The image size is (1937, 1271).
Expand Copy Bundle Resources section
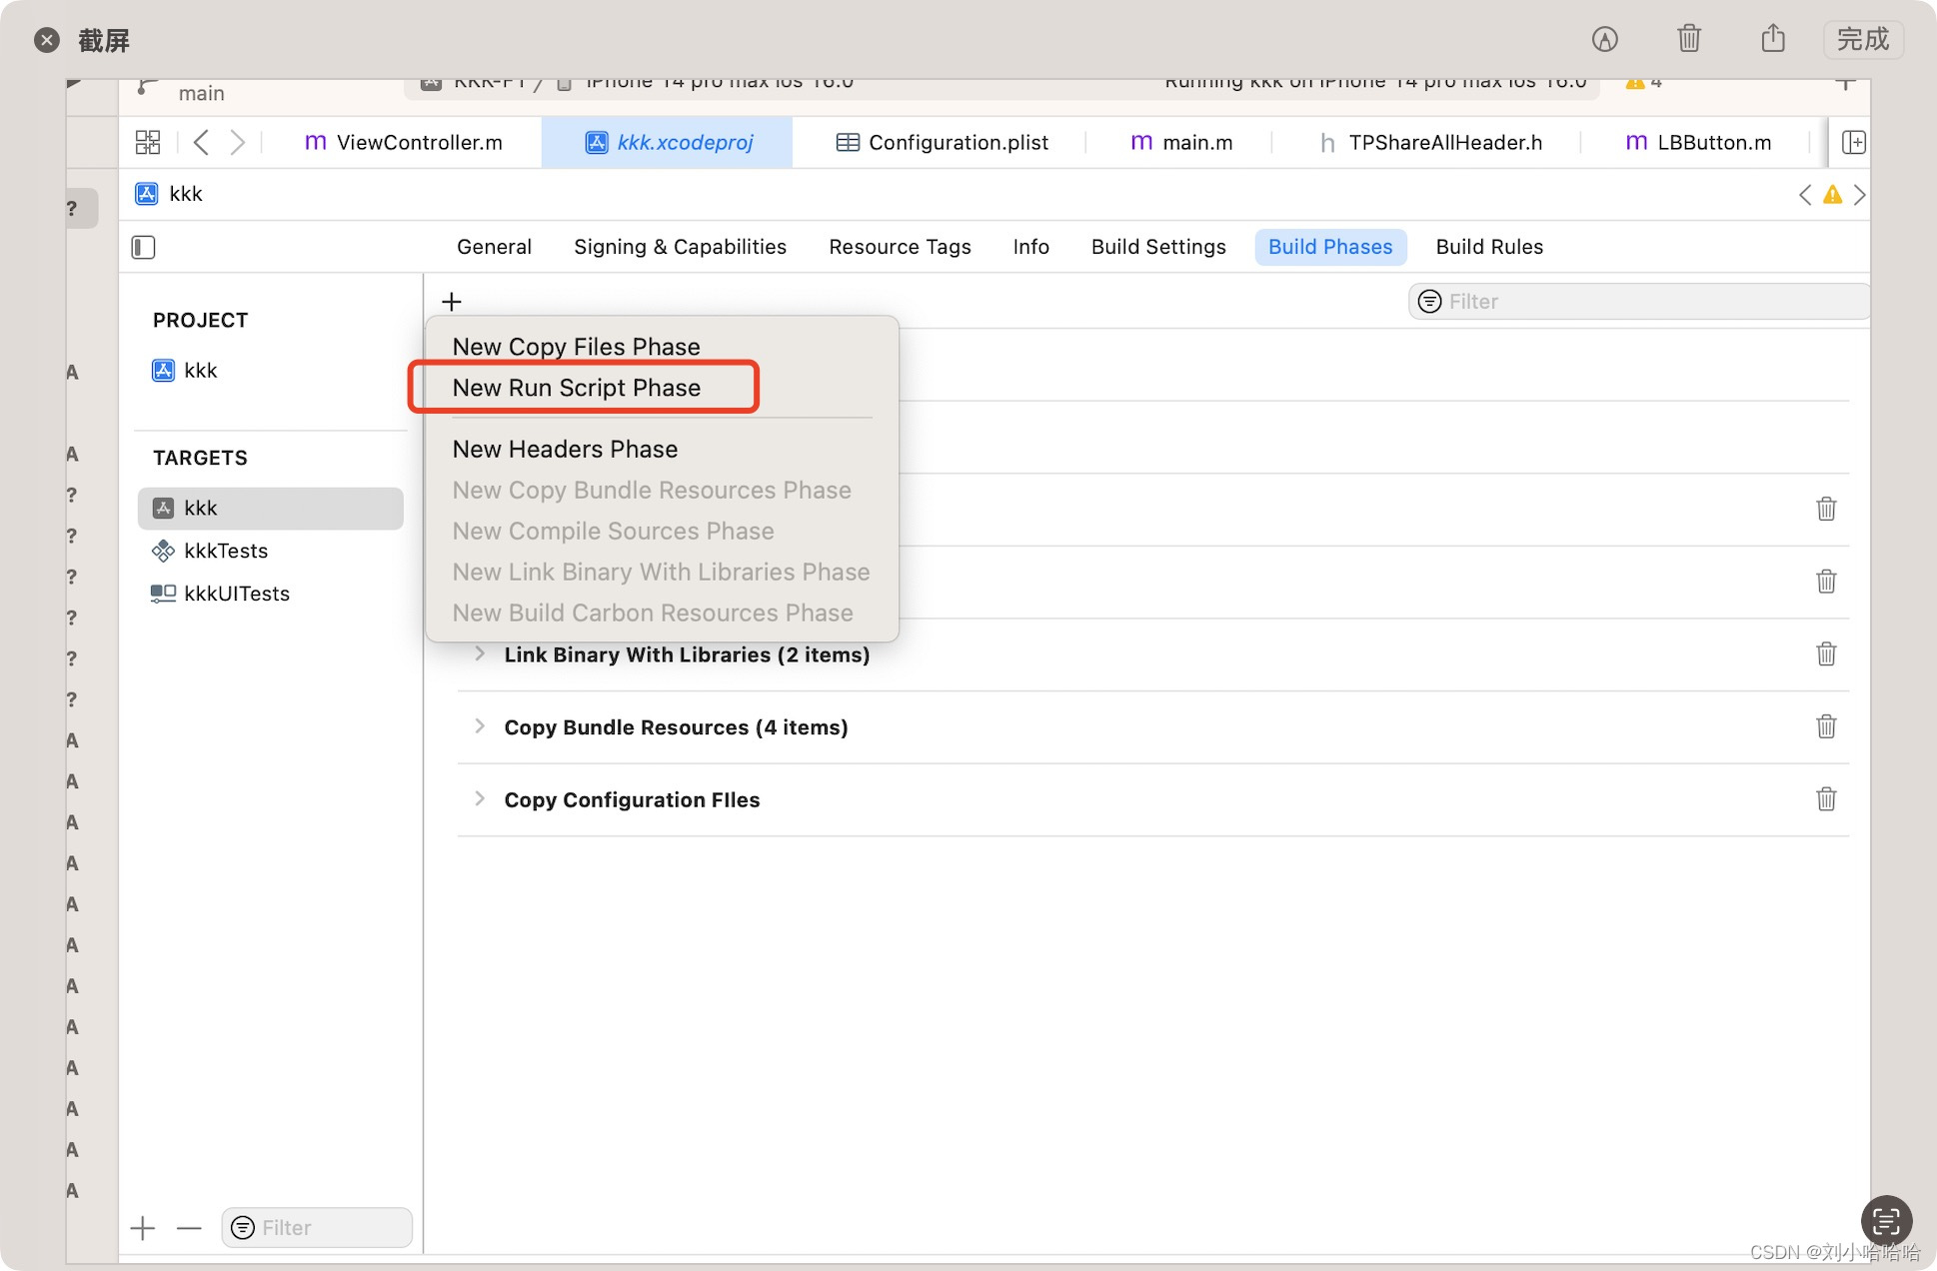tap(480, 724)
